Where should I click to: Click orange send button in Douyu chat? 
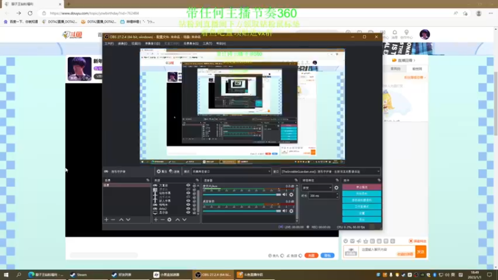coord(421,252)
